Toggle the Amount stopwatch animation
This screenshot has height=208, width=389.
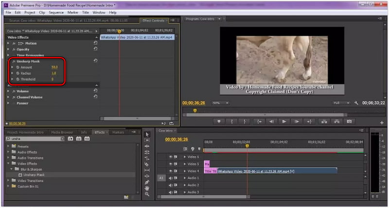tap(18, 67)
